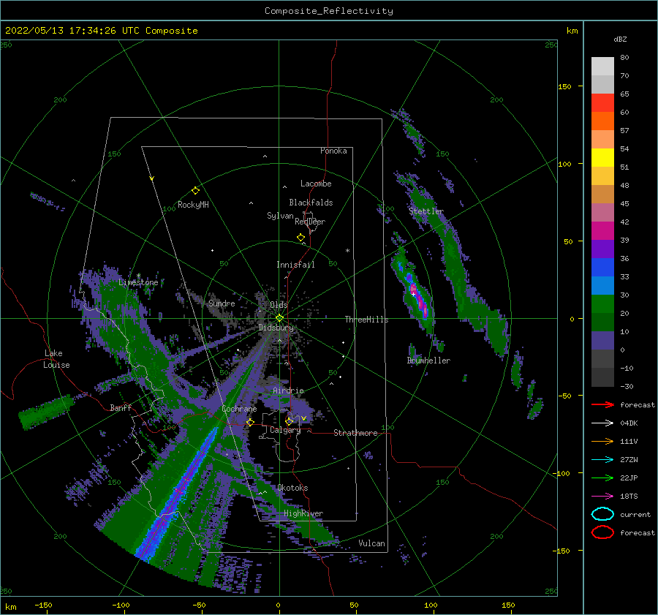
Task: Click the magenta 18TS arrow icon
Action: tap(602, 497)
